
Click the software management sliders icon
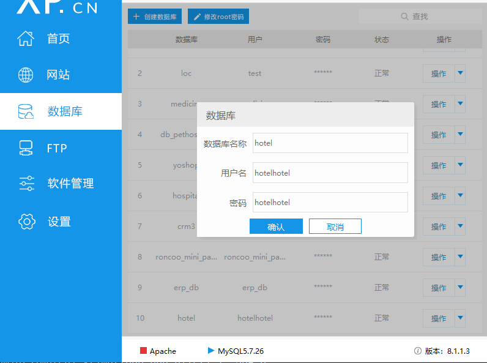tap(27, 184)
